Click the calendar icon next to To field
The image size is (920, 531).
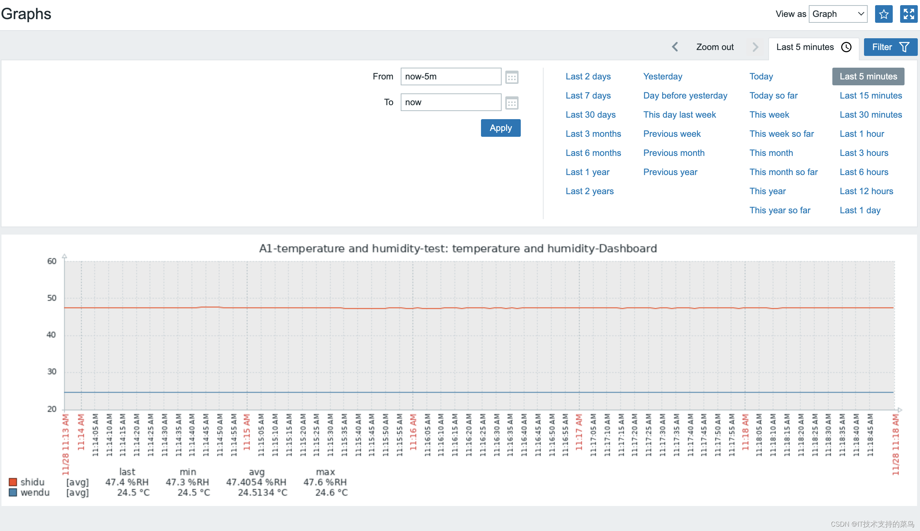coord(512,102)
